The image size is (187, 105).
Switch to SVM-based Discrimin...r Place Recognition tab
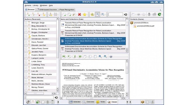tap(56, 10)
